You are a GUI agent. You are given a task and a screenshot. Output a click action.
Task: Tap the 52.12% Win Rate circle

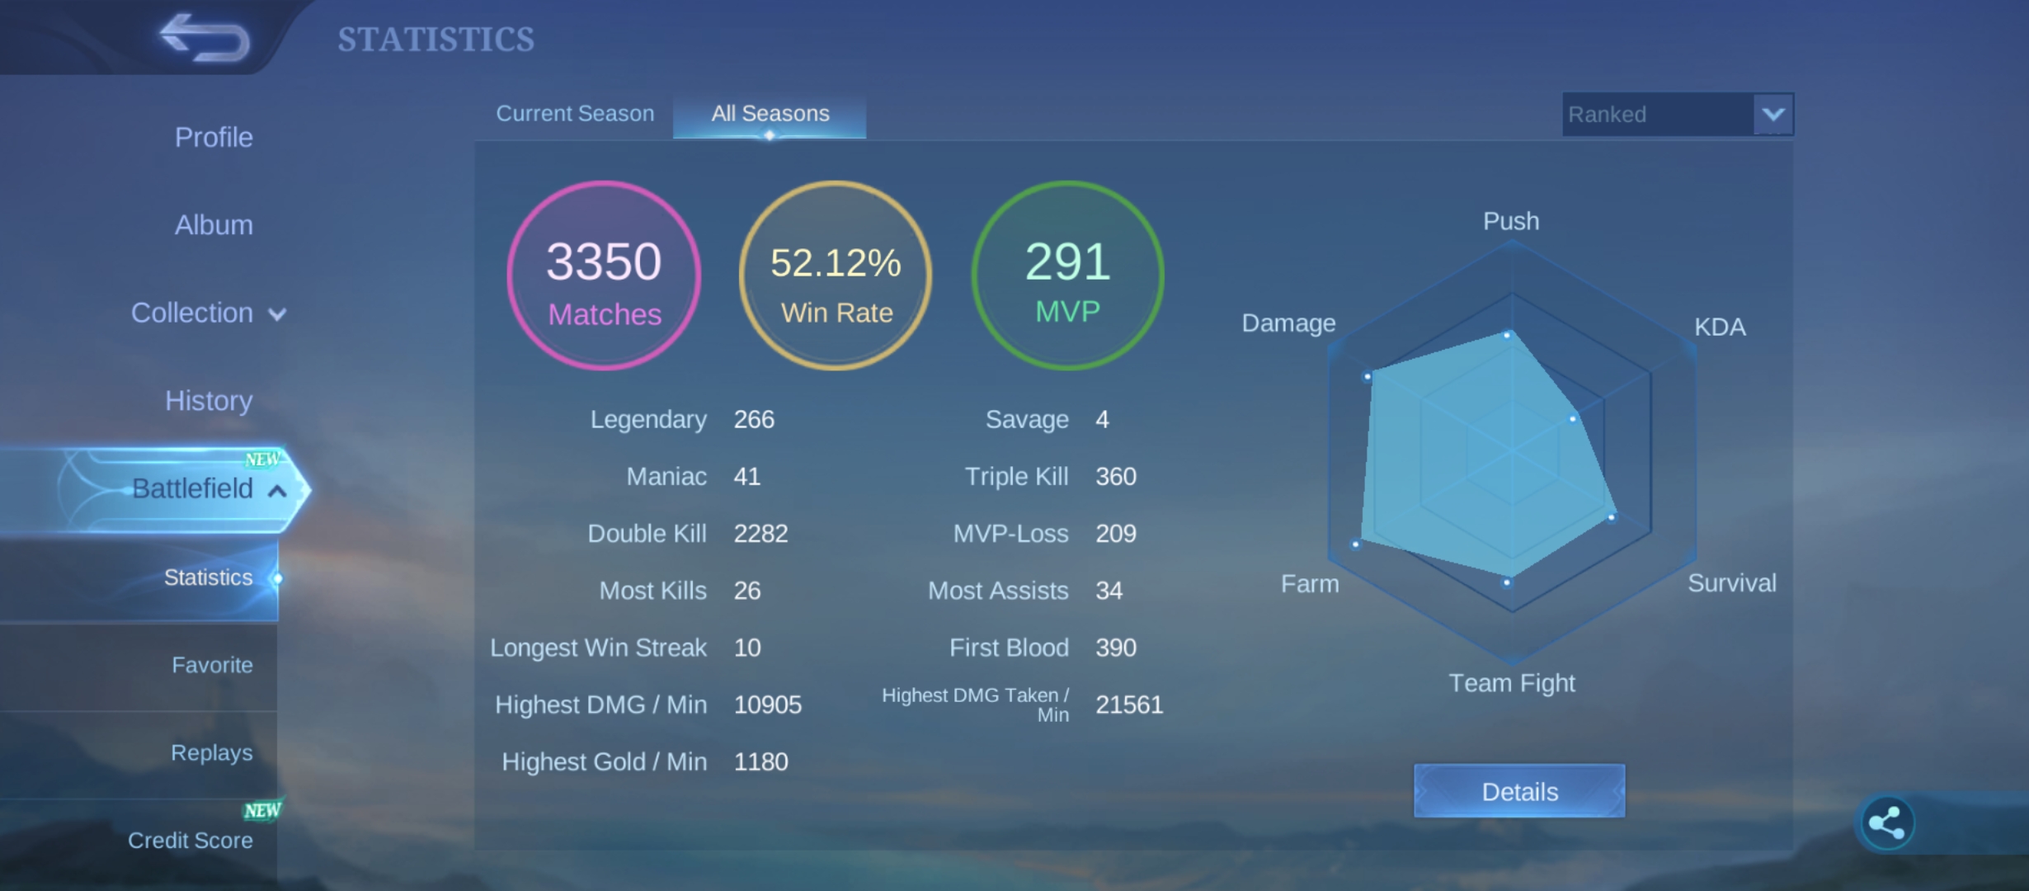(836, 276)
